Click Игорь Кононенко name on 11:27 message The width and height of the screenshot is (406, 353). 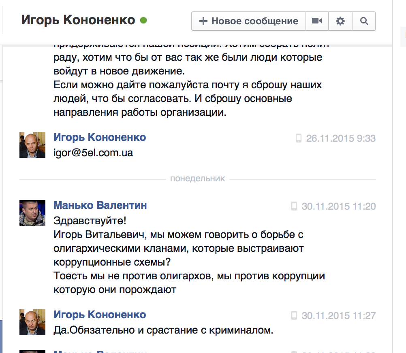(100, 315)
